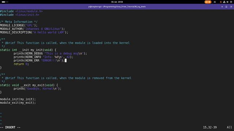
Task: Click the white block cursor after ERROR line
Action: 66,60
